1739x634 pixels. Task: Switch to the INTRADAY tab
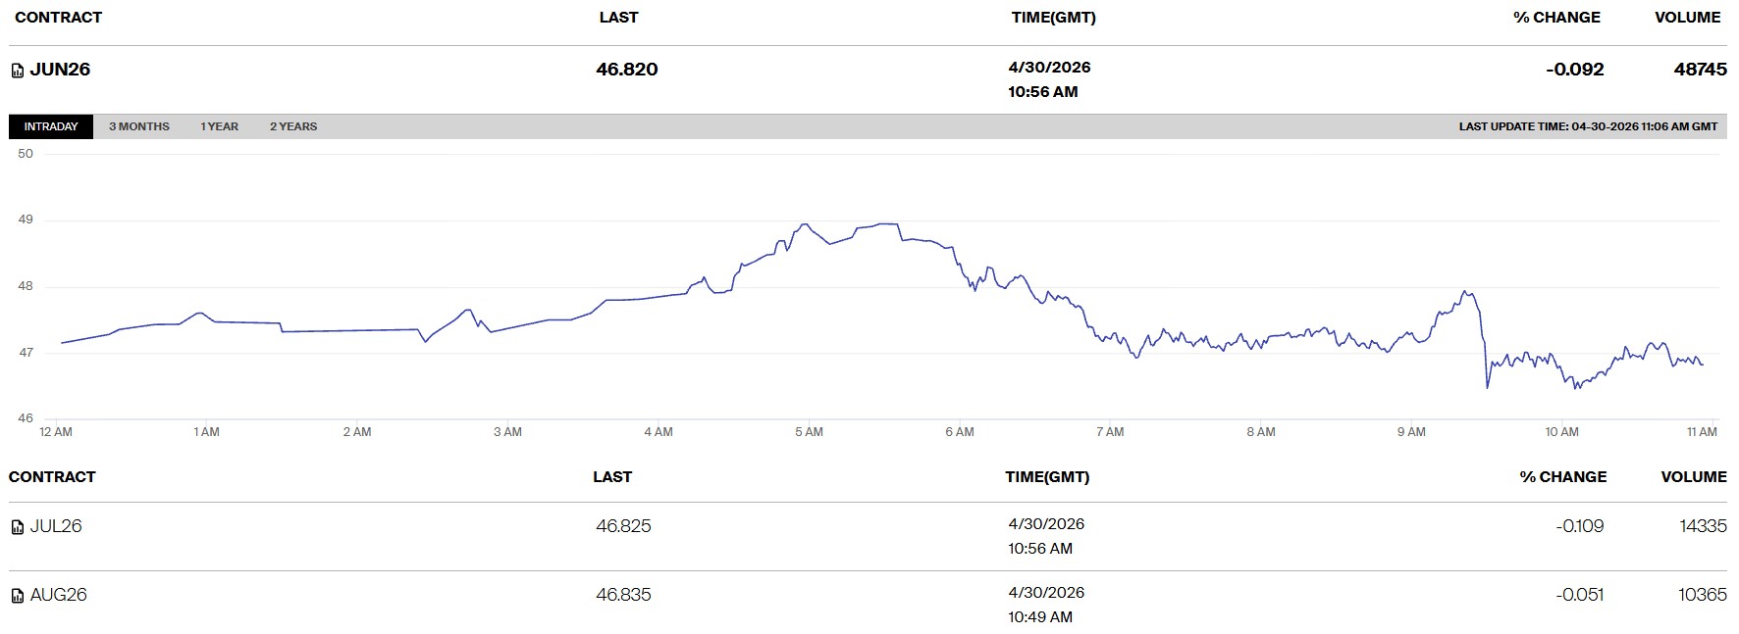pyautogui.click(x=51, y=126)
